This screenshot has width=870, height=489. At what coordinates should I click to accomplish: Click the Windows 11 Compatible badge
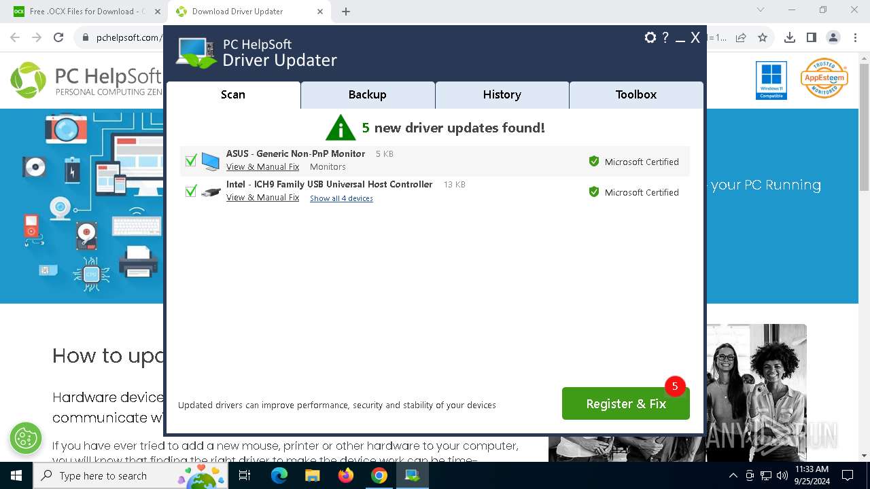click(x=771, y=80)
